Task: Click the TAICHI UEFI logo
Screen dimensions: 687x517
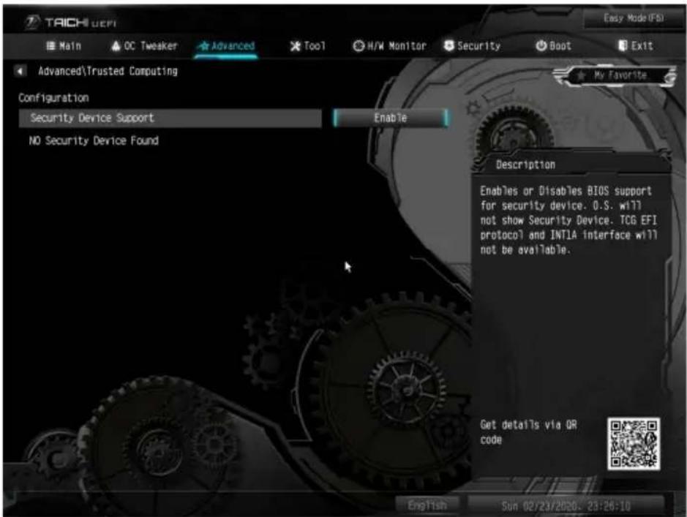Action: pyautogui.click(x=70, y=23)
